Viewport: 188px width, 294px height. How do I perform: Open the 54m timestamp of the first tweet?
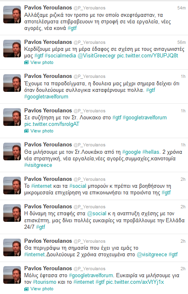point(181,8)
